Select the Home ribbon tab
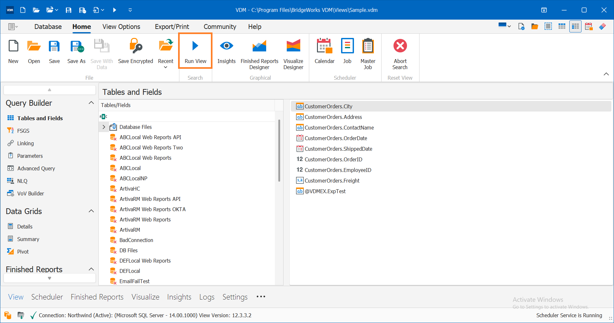The image size is (614, 323). point(82,27)
